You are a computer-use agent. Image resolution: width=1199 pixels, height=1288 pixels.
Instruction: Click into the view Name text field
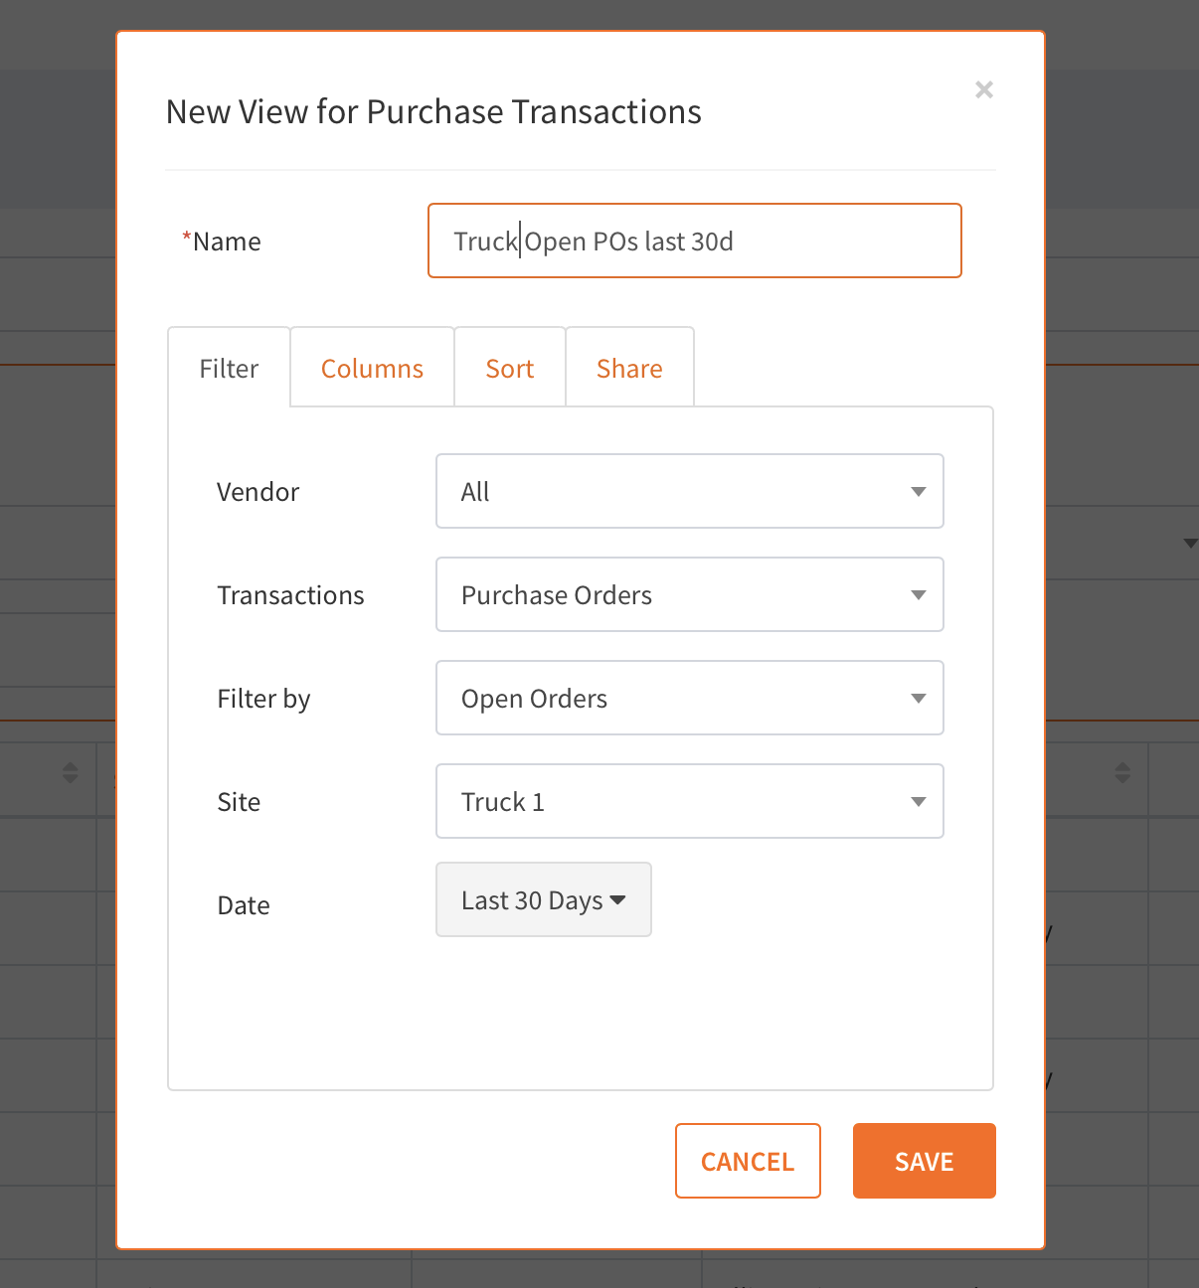[x=694, y=241]
